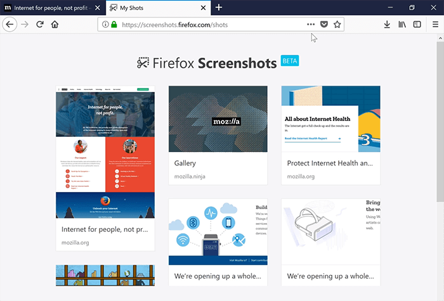The image size is (444, 301).
Task: Save page to Pocket
Action: point(324,25)
